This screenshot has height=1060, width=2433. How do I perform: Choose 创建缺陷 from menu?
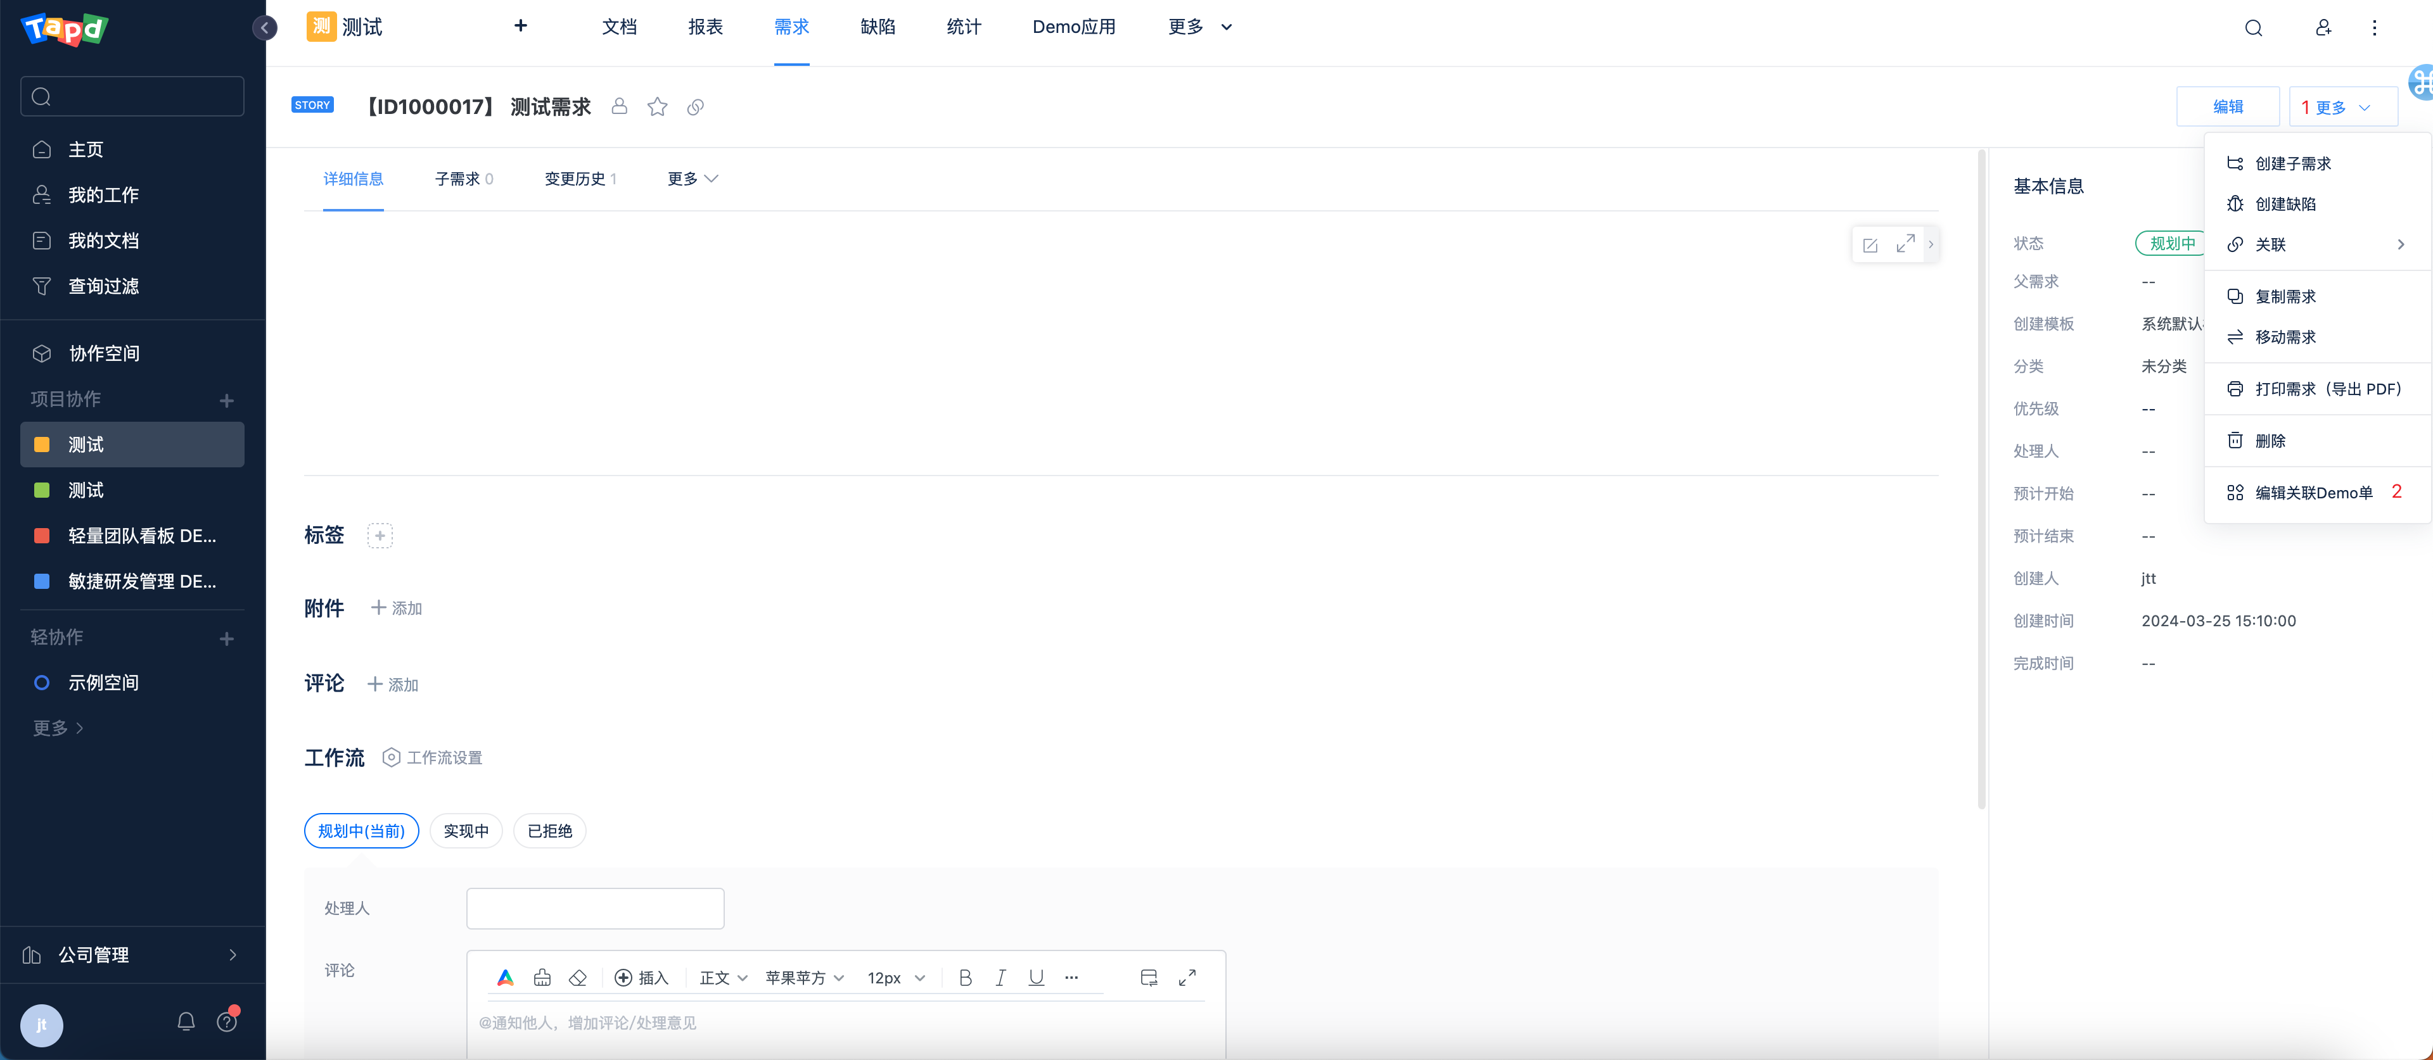point(2317,204)
